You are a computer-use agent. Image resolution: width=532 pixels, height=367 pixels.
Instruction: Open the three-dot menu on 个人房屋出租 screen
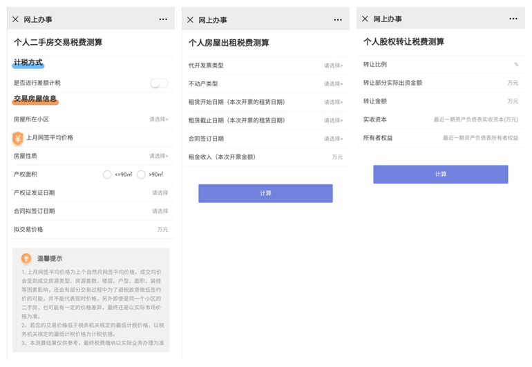(x=338, y=20)
